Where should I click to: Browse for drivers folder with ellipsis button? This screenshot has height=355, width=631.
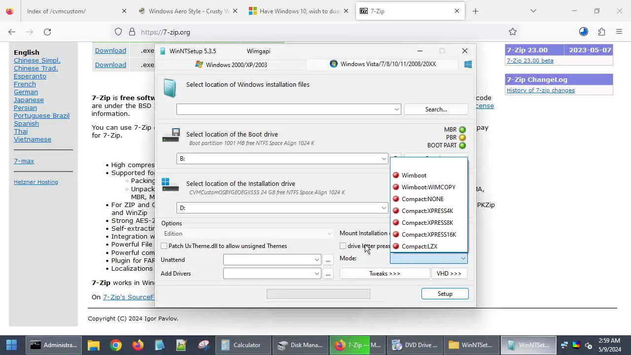(x=328, y=274)
